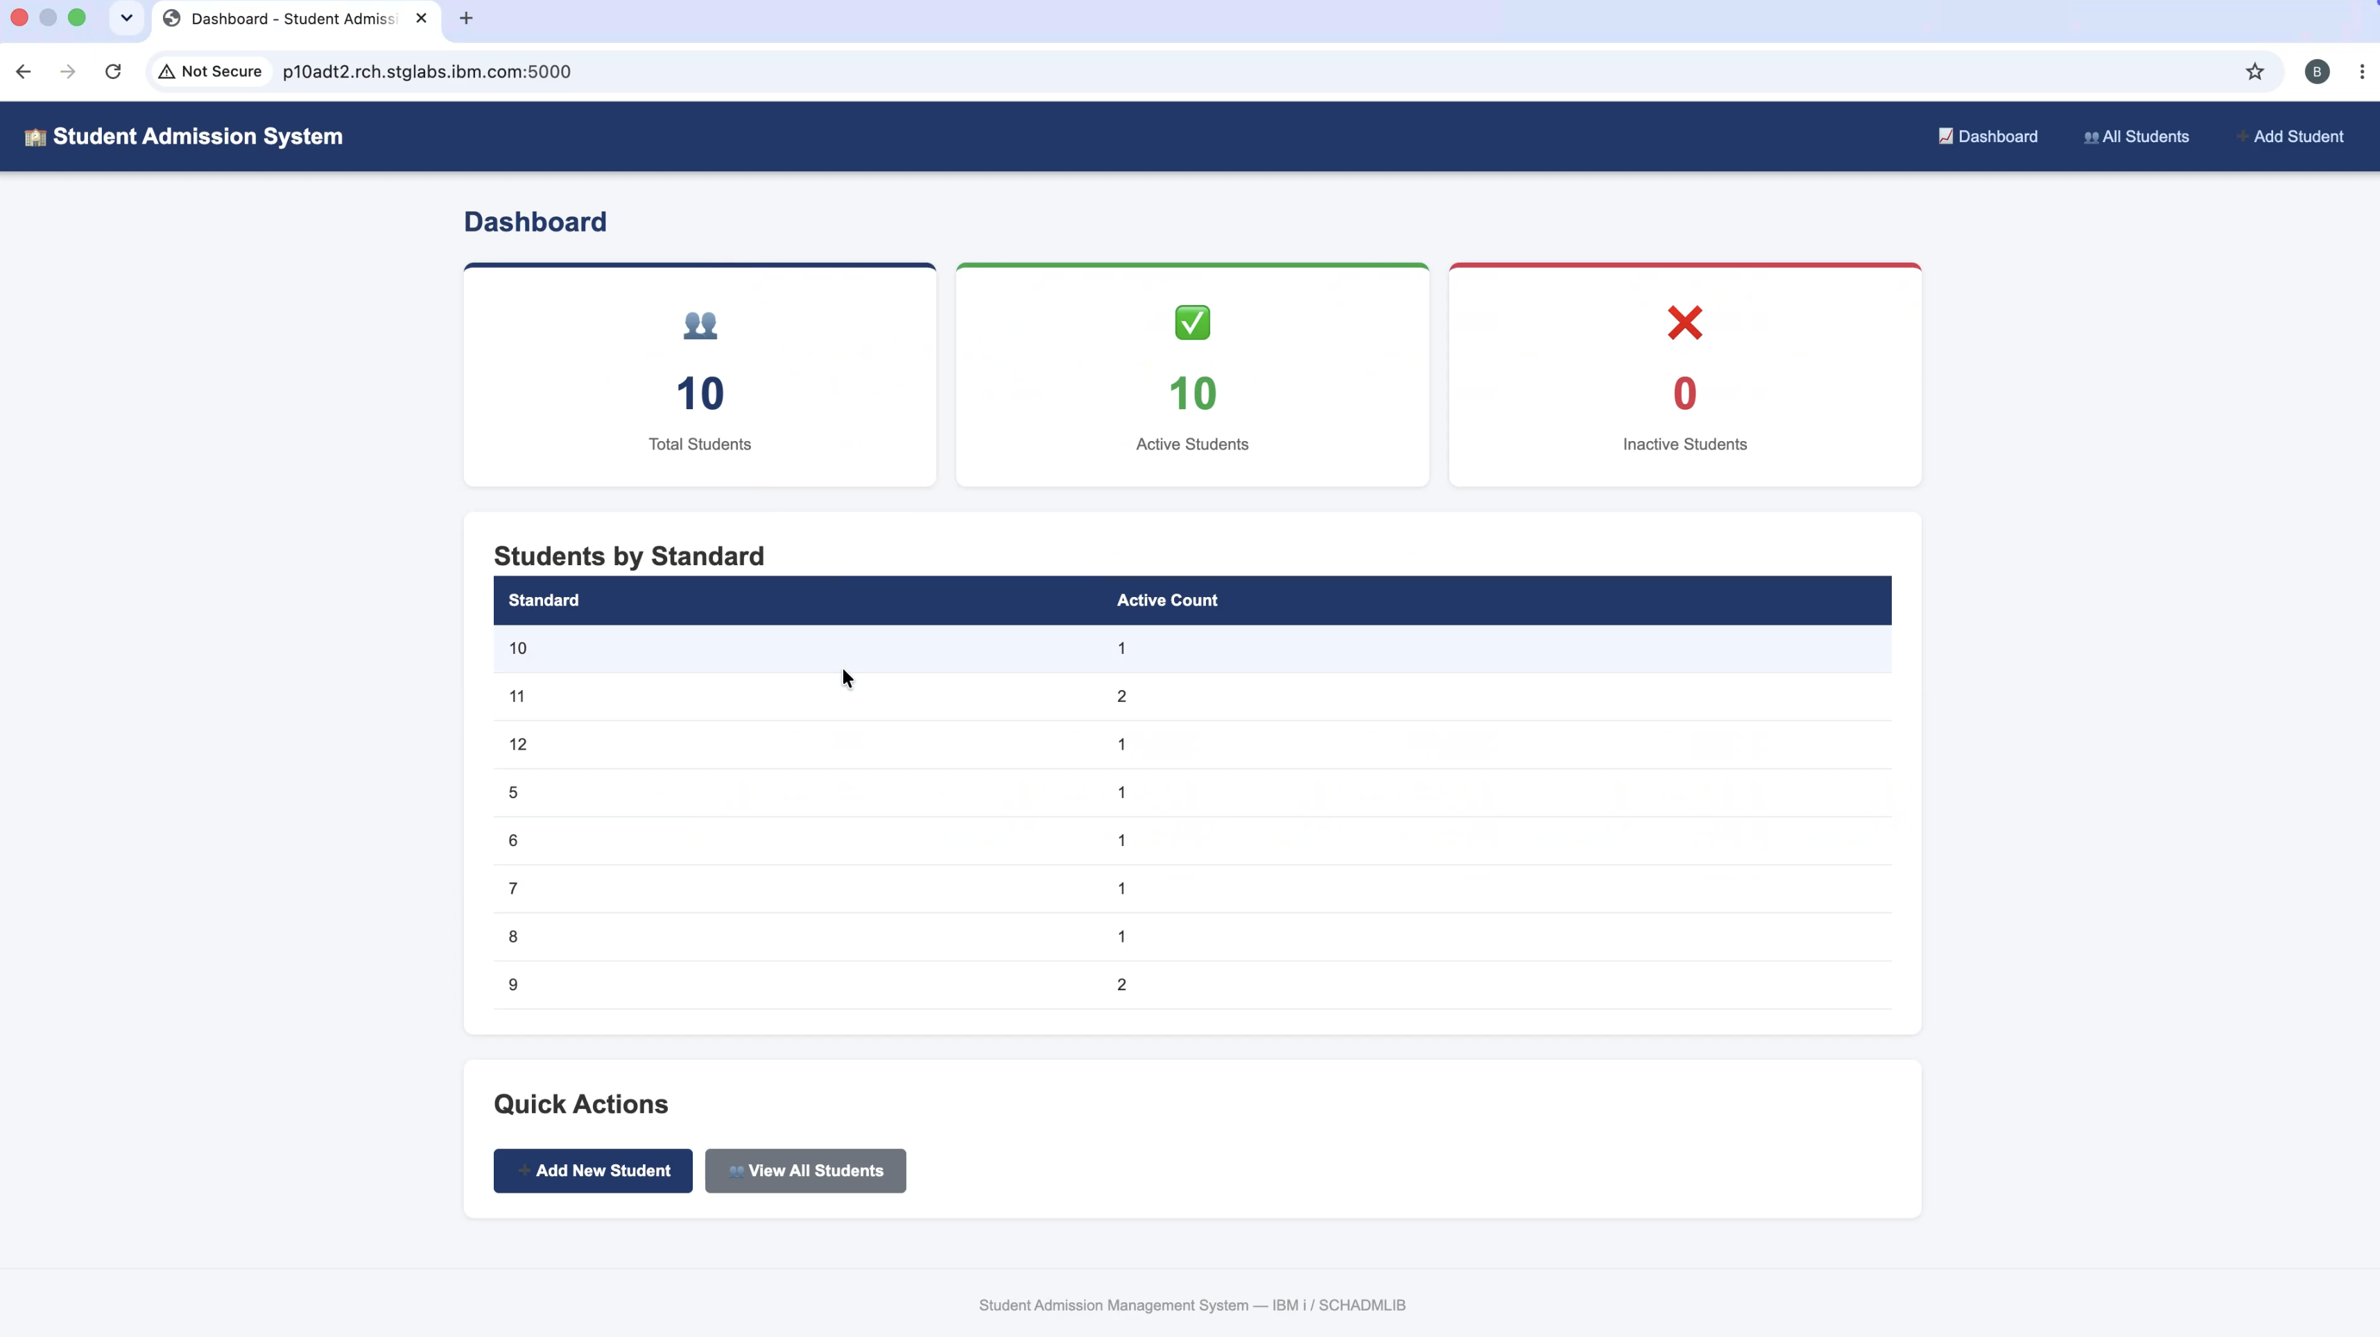Click the Students by Standard heading
Viewport: 2380px width, 1337px height.
point(629,556)
